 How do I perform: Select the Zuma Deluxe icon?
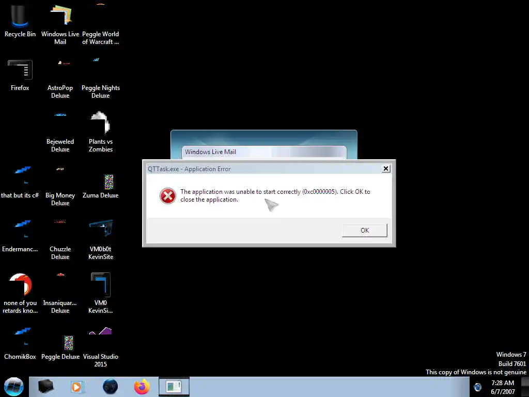101,186
